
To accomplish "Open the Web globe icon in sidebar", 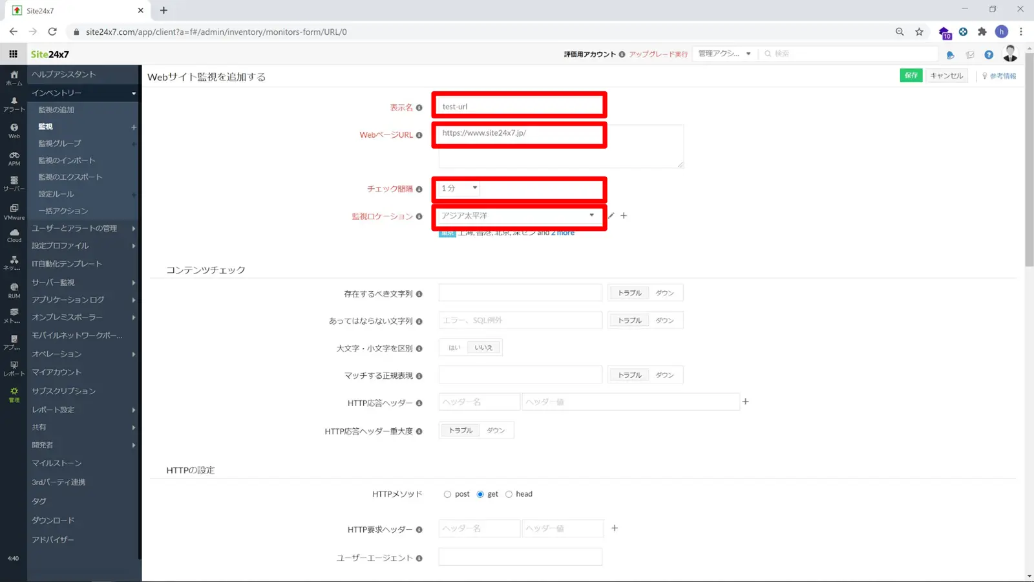I will point(14,131).
